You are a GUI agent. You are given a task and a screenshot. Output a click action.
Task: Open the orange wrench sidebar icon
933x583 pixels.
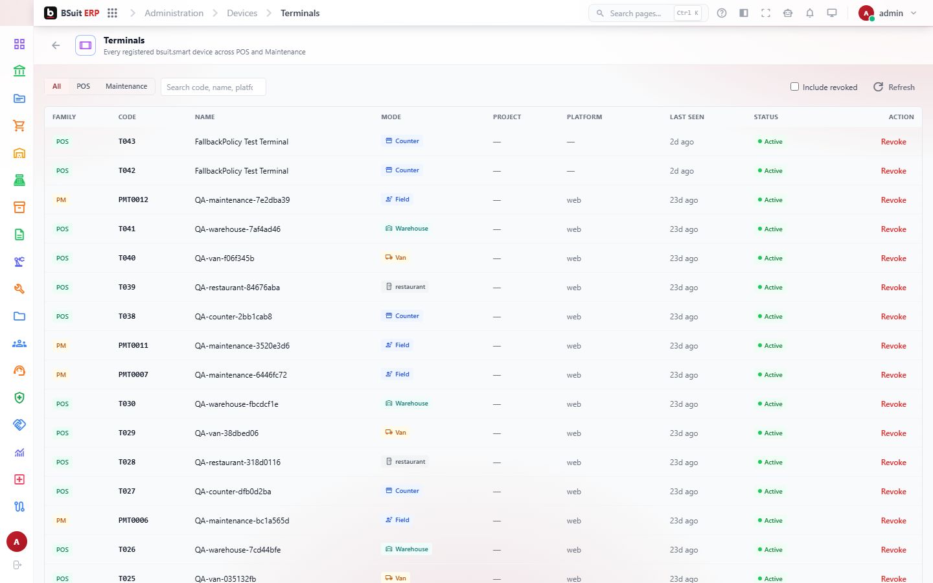19,289
